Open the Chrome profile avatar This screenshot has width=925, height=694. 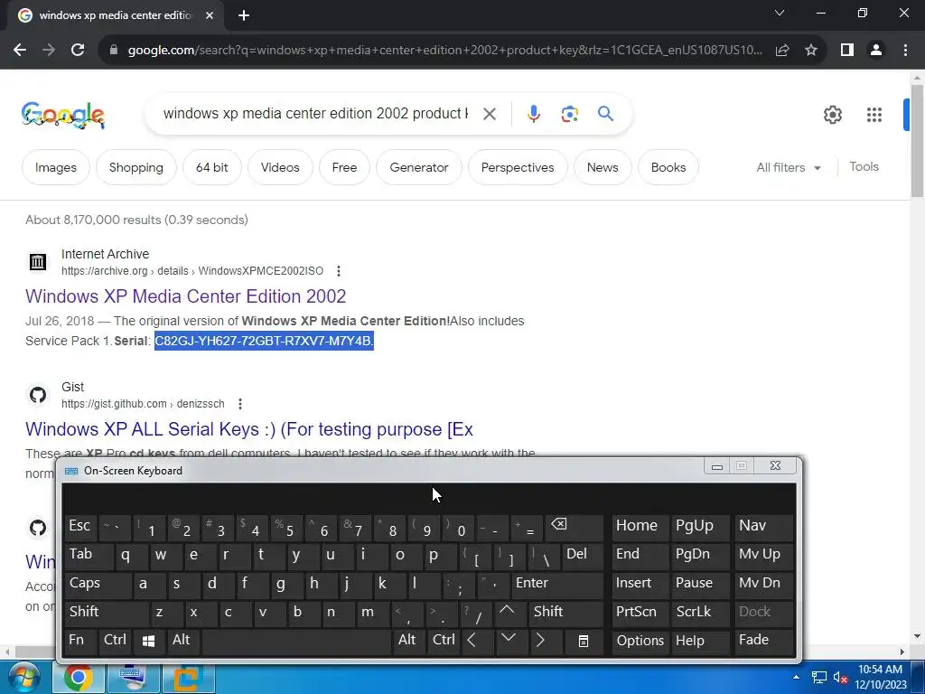pos(876,51)
